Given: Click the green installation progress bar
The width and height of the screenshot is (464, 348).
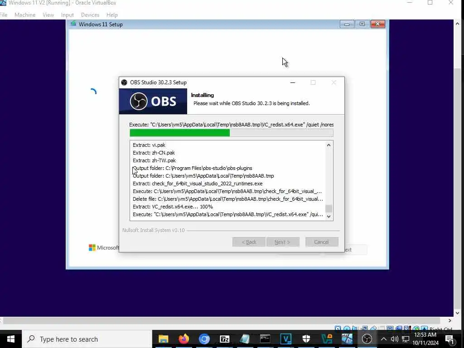Looking at the screenshot, I should pyautogui.click(x=232, y=133).
